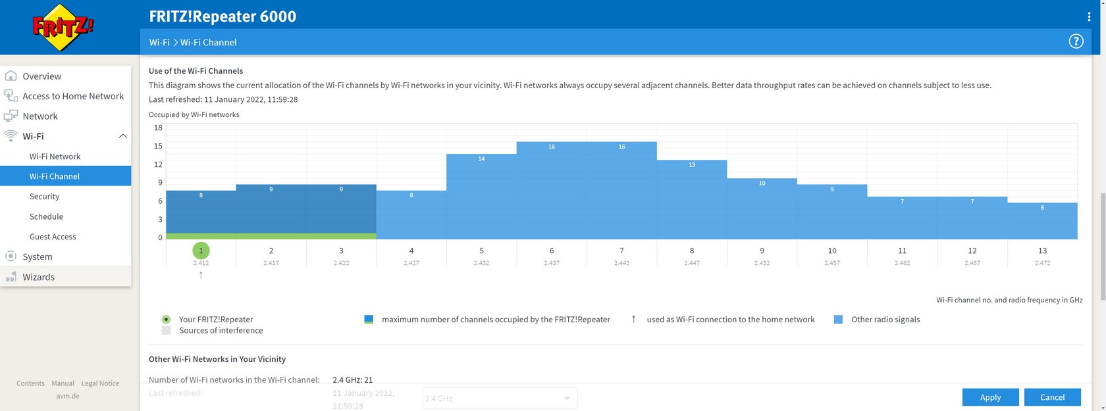Image resolution: width=1106 pixels, height=411 pixels.
Task: Click the 2.4 GHz: 21 network count
Action: 353,379
